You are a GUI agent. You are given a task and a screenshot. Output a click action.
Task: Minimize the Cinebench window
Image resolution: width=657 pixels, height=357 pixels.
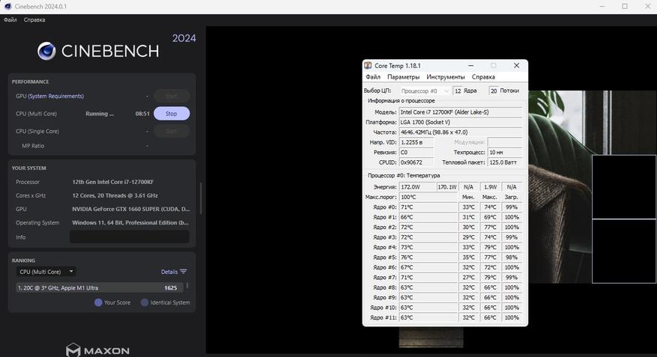tap(602, 6)
